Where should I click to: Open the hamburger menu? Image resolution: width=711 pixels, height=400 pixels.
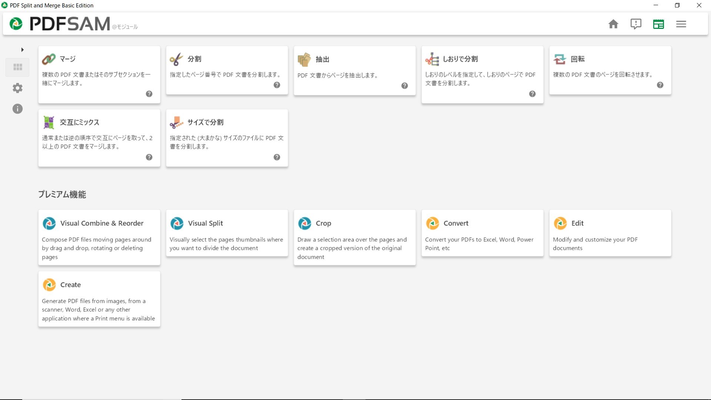pyautogui.click(x=681, y=24)
